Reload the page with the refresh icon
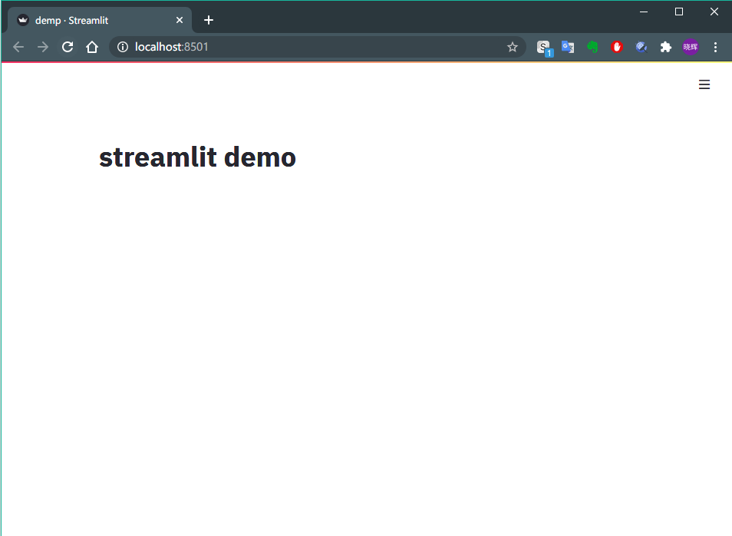The height and width of the screenshot is (536, 732). pyautogui.click(x=68, y=47)
